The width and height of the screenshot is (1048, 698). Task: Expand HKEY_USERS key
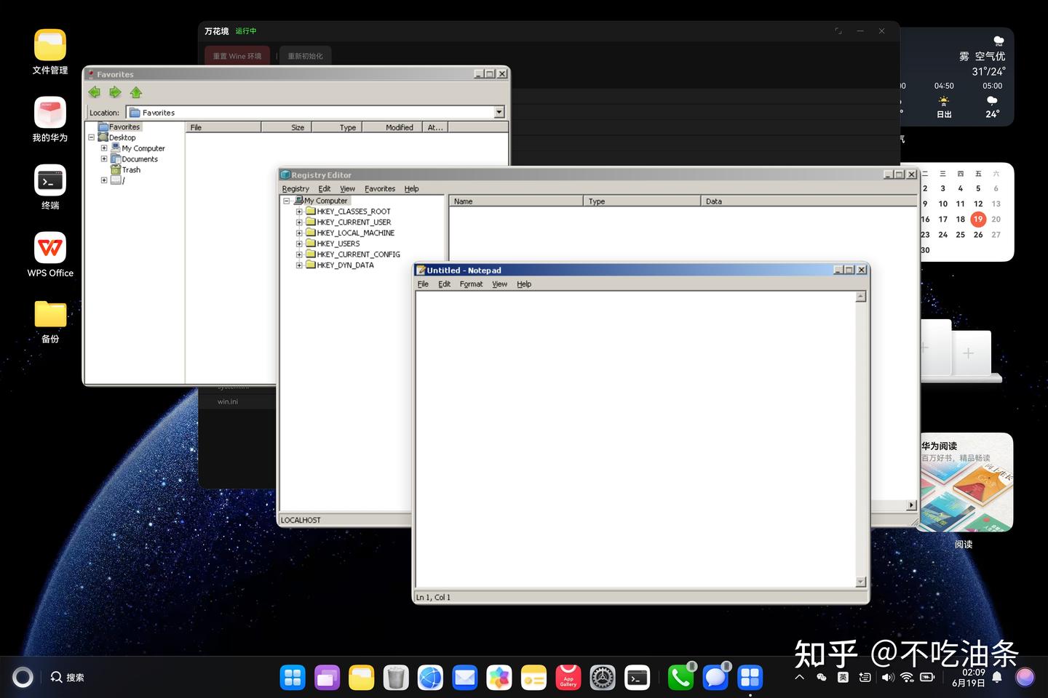(299, 244)
